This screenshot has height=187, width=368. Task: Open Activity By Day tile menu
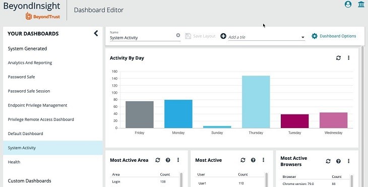coord(348,58)
